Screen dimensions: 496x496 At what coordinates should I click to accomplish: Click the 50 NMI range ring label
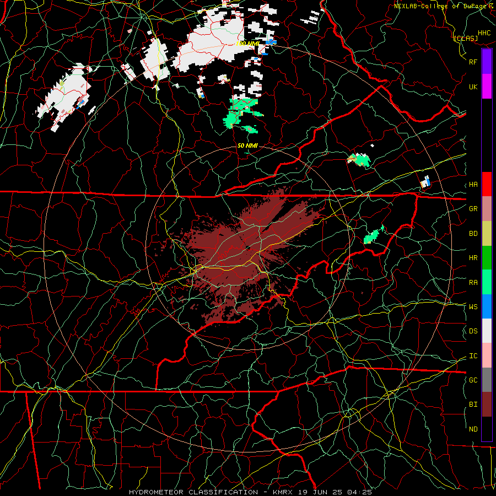pyautogui.click(x=247, y=145)
